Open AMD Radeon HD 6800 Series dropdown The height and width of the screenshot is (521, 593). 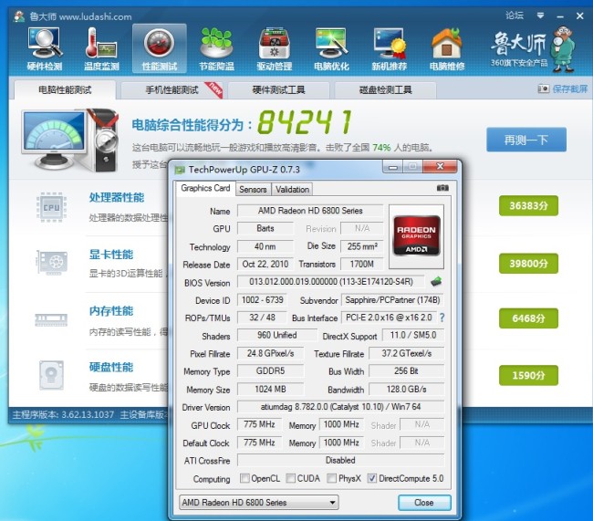259,503
